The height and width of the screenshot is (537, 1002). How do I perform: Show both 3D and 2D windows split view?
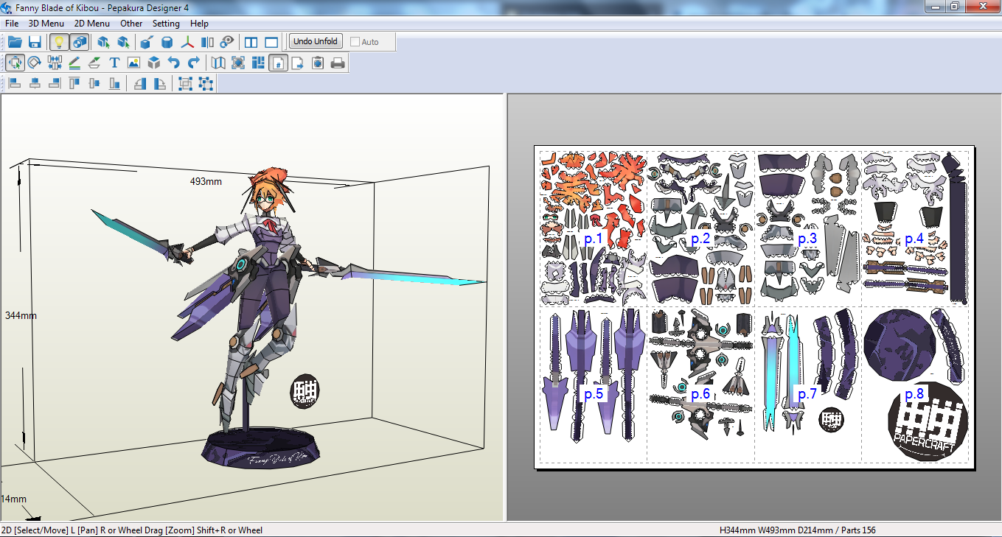pos(251,42)
